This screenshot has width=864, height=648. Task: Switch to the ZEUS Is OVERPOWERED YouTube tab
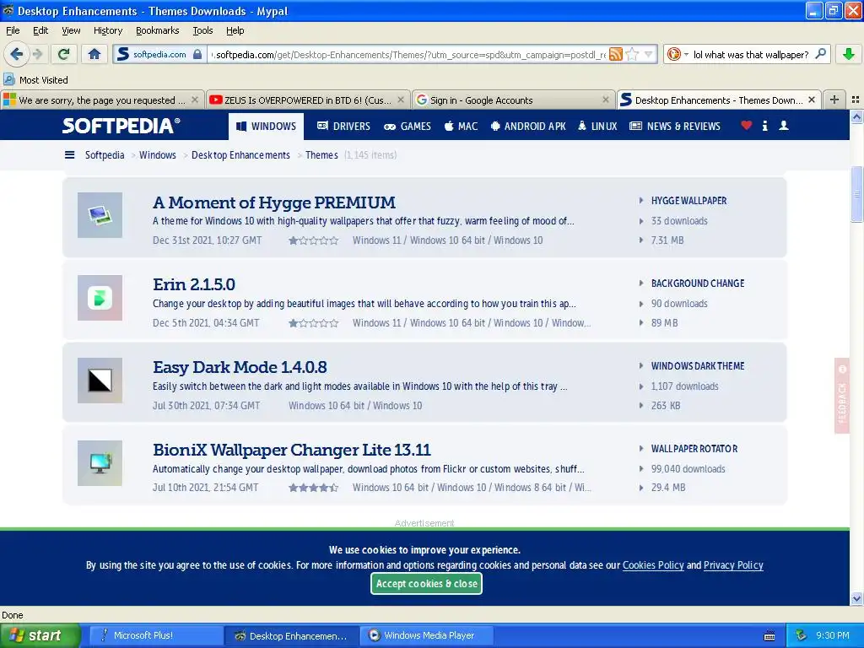(307, 100)
